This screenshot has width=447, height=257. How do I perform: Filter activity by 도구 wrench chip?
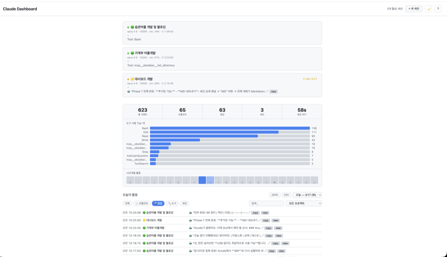click(172, 203)
